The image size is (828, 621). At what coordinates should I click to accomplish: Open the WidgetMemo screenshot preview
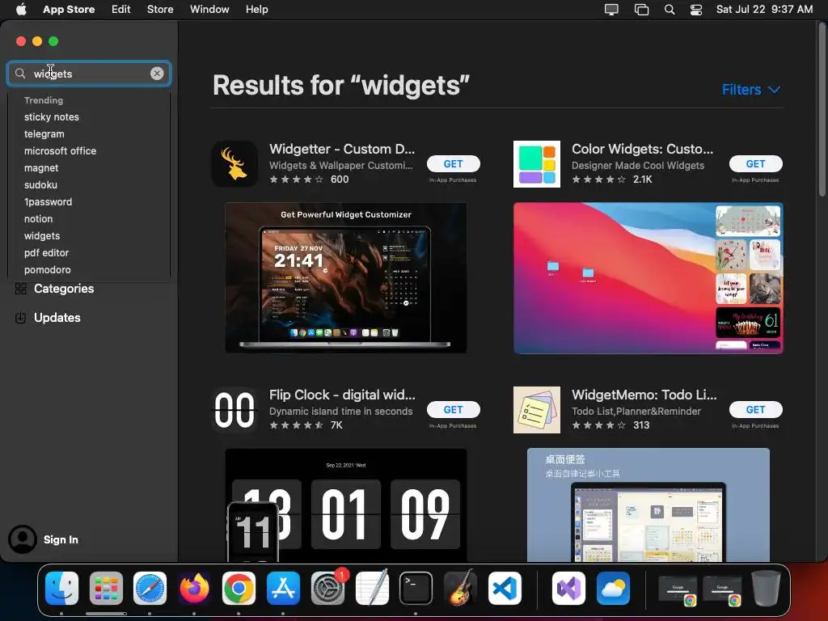tap(648, 505)
